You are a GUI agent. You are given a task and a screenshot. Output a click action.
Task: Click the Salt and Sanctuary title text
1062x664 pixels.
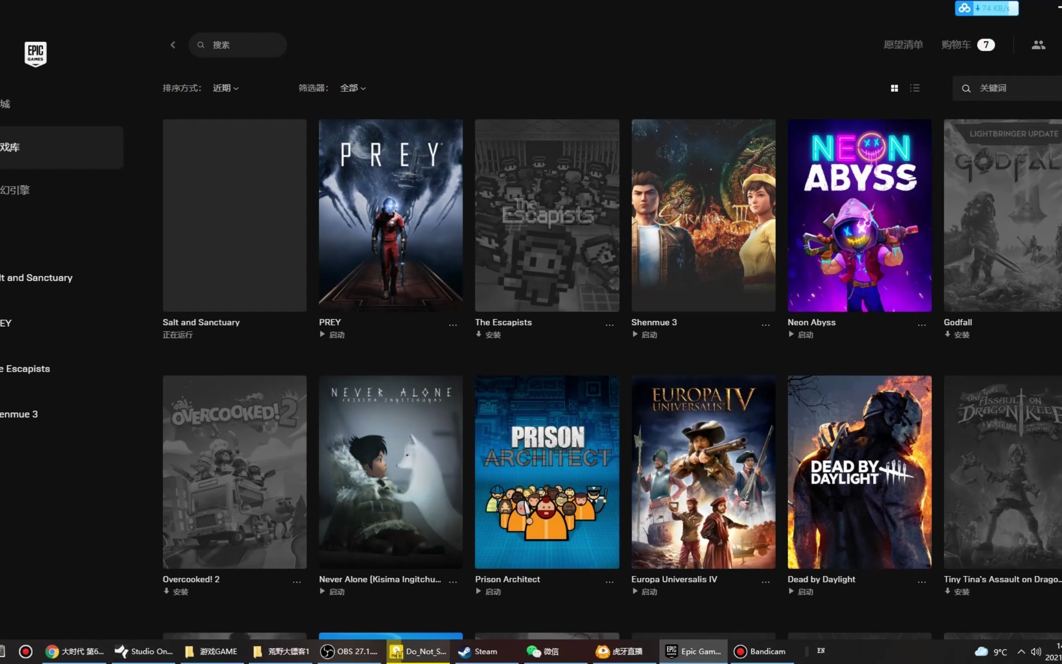click(201, 322)
